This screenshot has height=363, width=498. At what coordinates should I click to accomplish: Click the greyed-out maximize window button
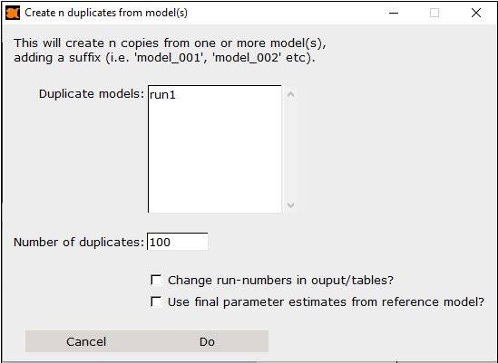pyautogui.click(x=435, y=13)
